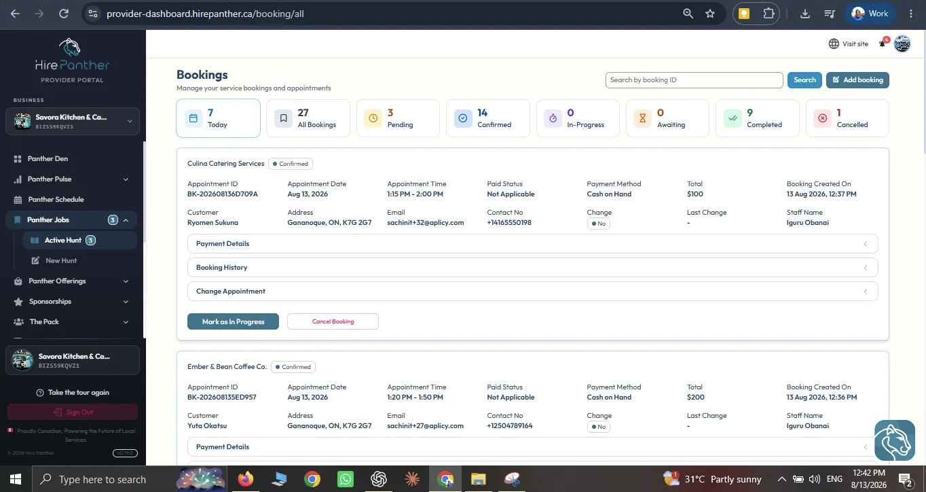Open Chrome three-dot menu
Image resolution: width=926 pixels, height=492 pixels.
tap(911, 14)
